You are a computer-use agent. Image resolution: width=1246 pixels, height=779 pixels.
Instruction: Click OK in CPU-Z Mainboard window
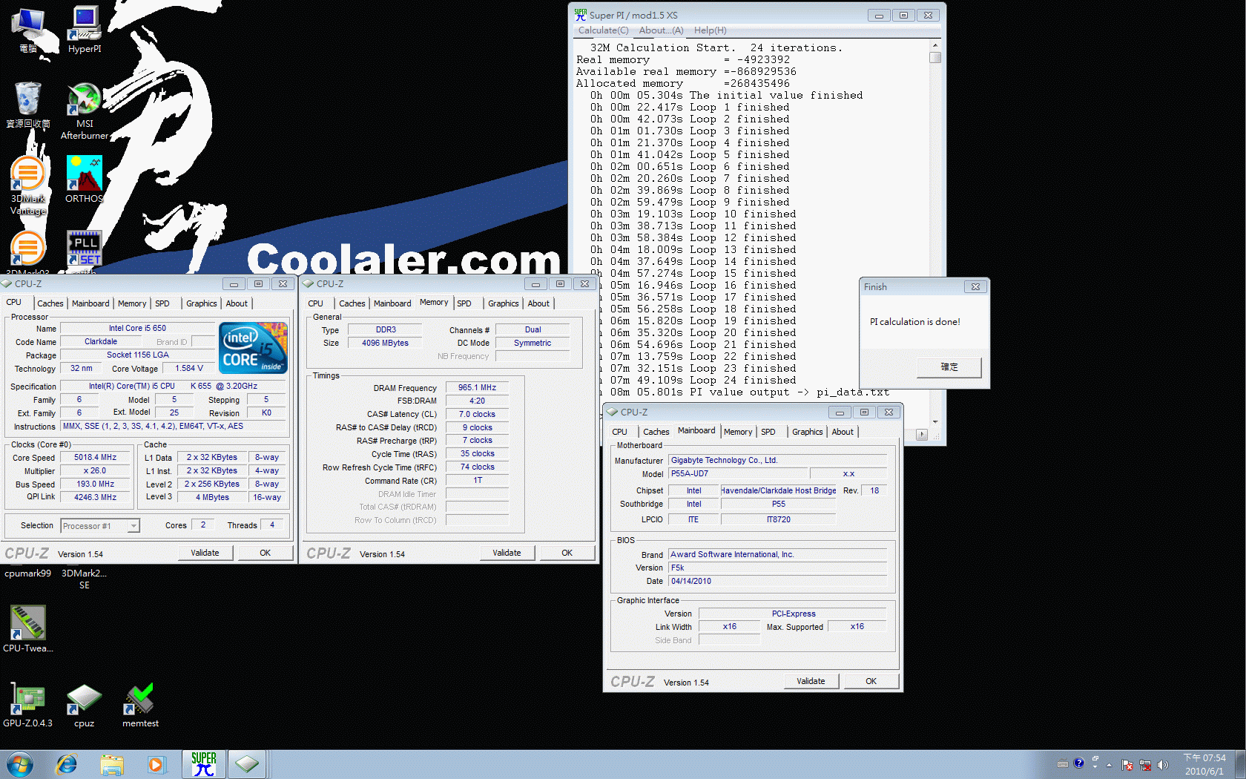871,681
